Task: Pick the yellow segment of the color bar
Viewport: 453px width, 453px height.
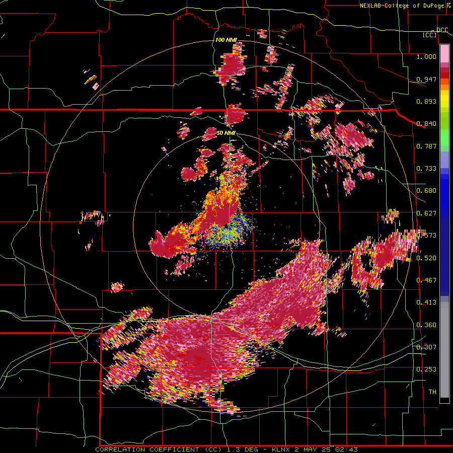Action: coord(444,99)
